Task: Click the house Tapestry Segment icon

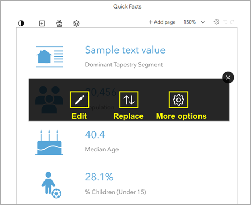Action: tap(50, 57)
